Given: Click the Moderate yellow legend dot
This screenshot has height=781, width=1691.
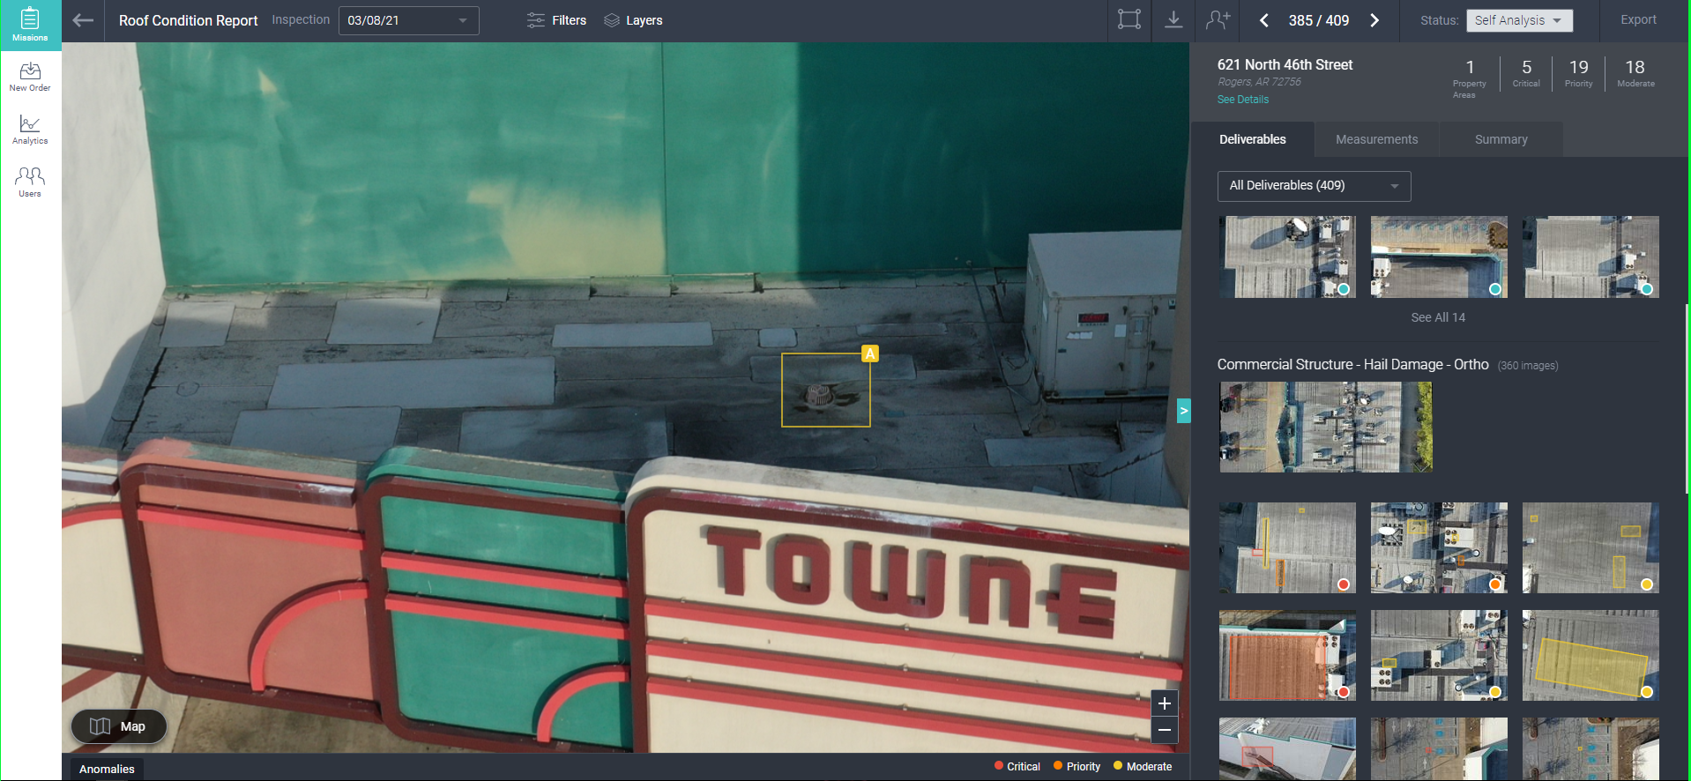Looking at the screenshot, I should coord(1118,766).
